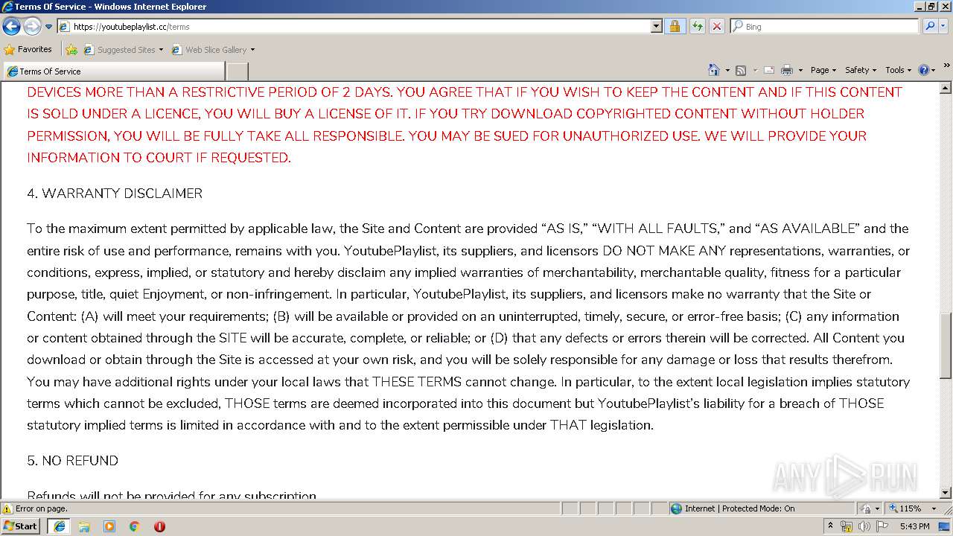Open the privacy report icon in status bar
The width and height of the screenshot is (953, 536).
867,508
